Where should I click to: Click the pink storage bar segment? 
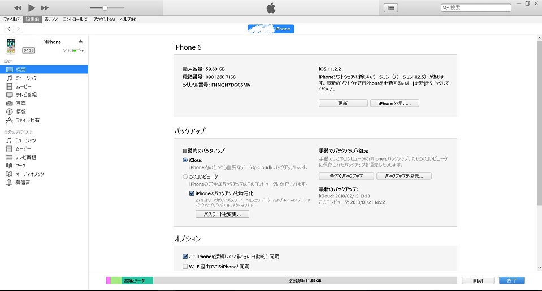point(108,281)
